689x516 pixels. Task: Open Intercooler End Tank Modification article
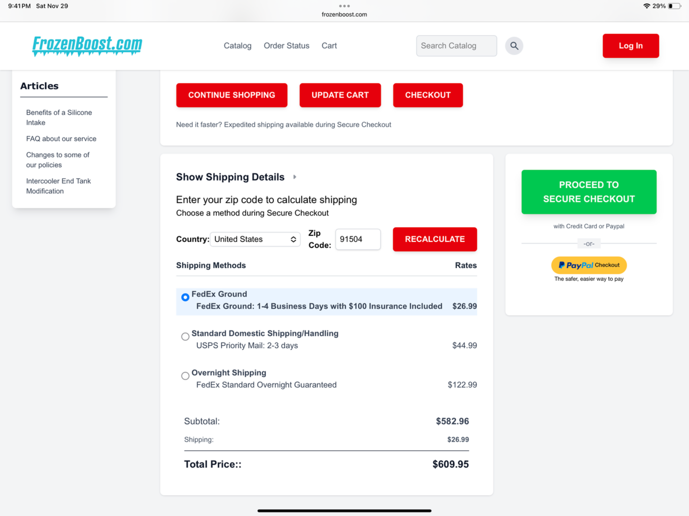point(58,186)
